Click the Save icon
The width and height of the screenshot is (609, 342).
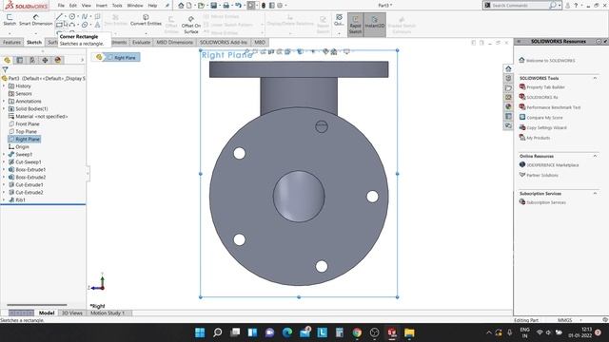coord(213,6)
